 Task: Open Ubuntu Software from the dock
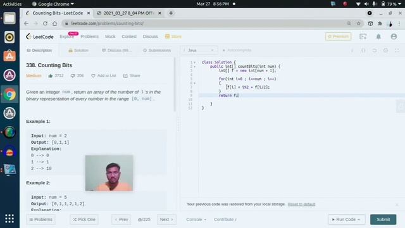coord(9,56)
